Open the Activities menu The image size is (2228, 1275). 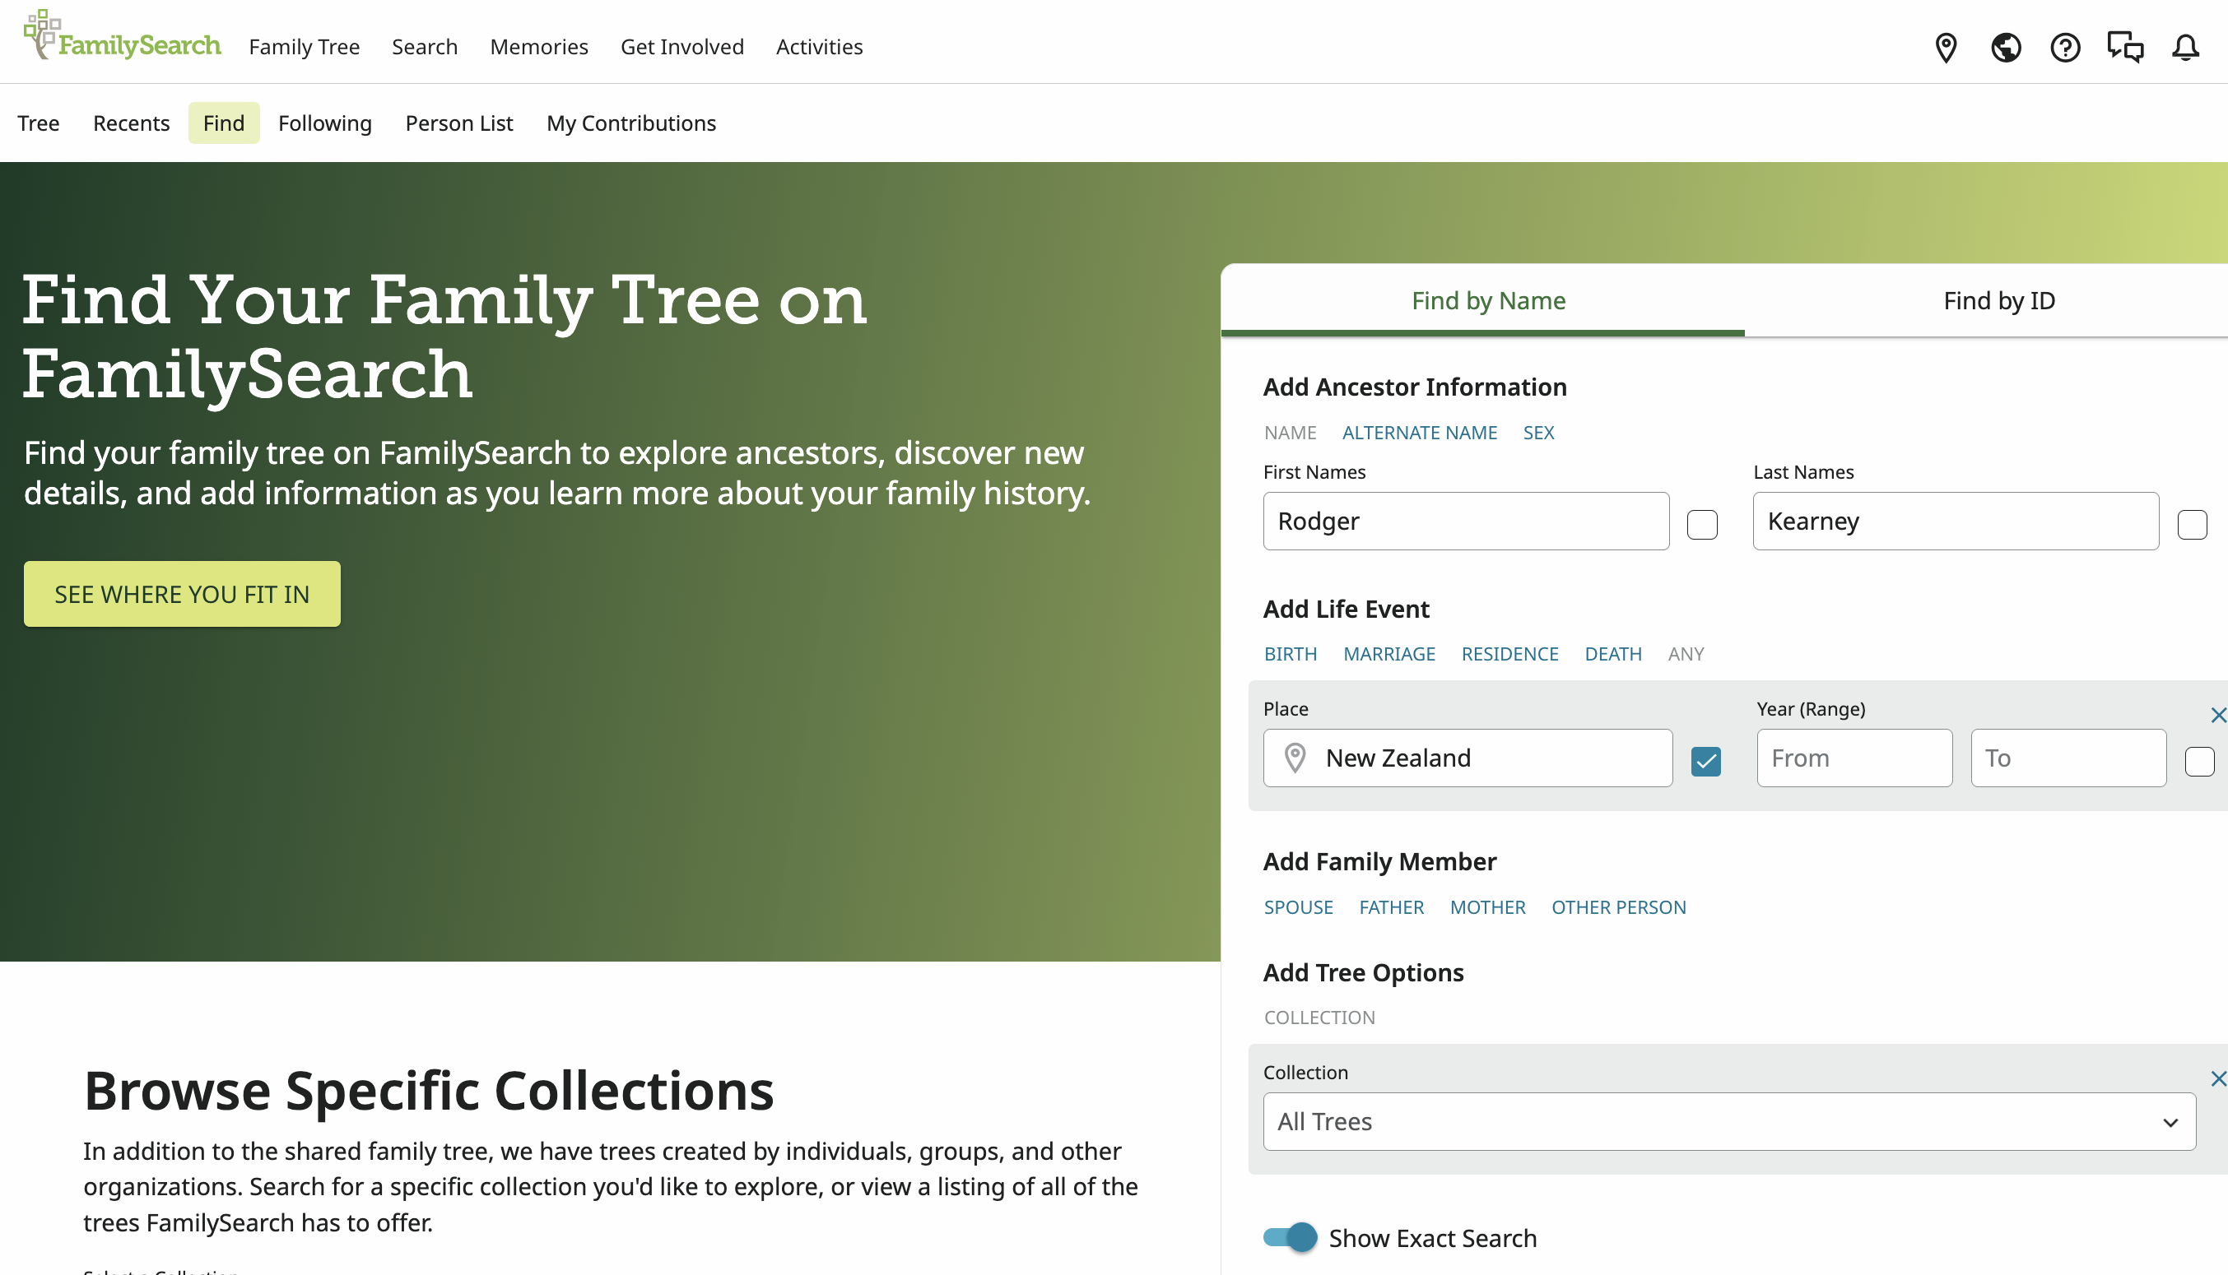point(819,46)
